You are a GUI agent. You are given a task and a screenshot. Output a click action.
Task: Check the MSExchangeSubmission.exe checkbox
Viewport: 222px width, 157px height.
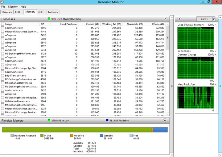(x=2, y=79)
